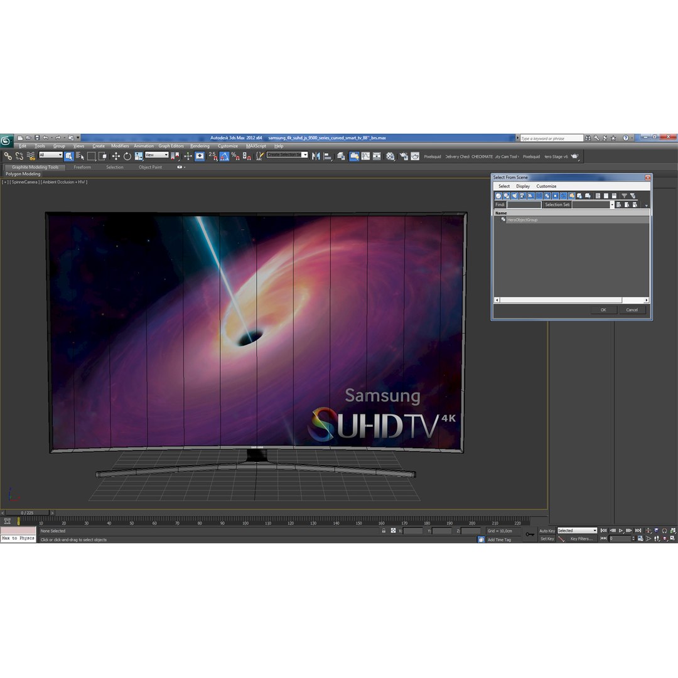Viewport: 678px width, 678px height.
Task: Toggle Spinner Snap in main toolbar
Action: click(247, 156)
